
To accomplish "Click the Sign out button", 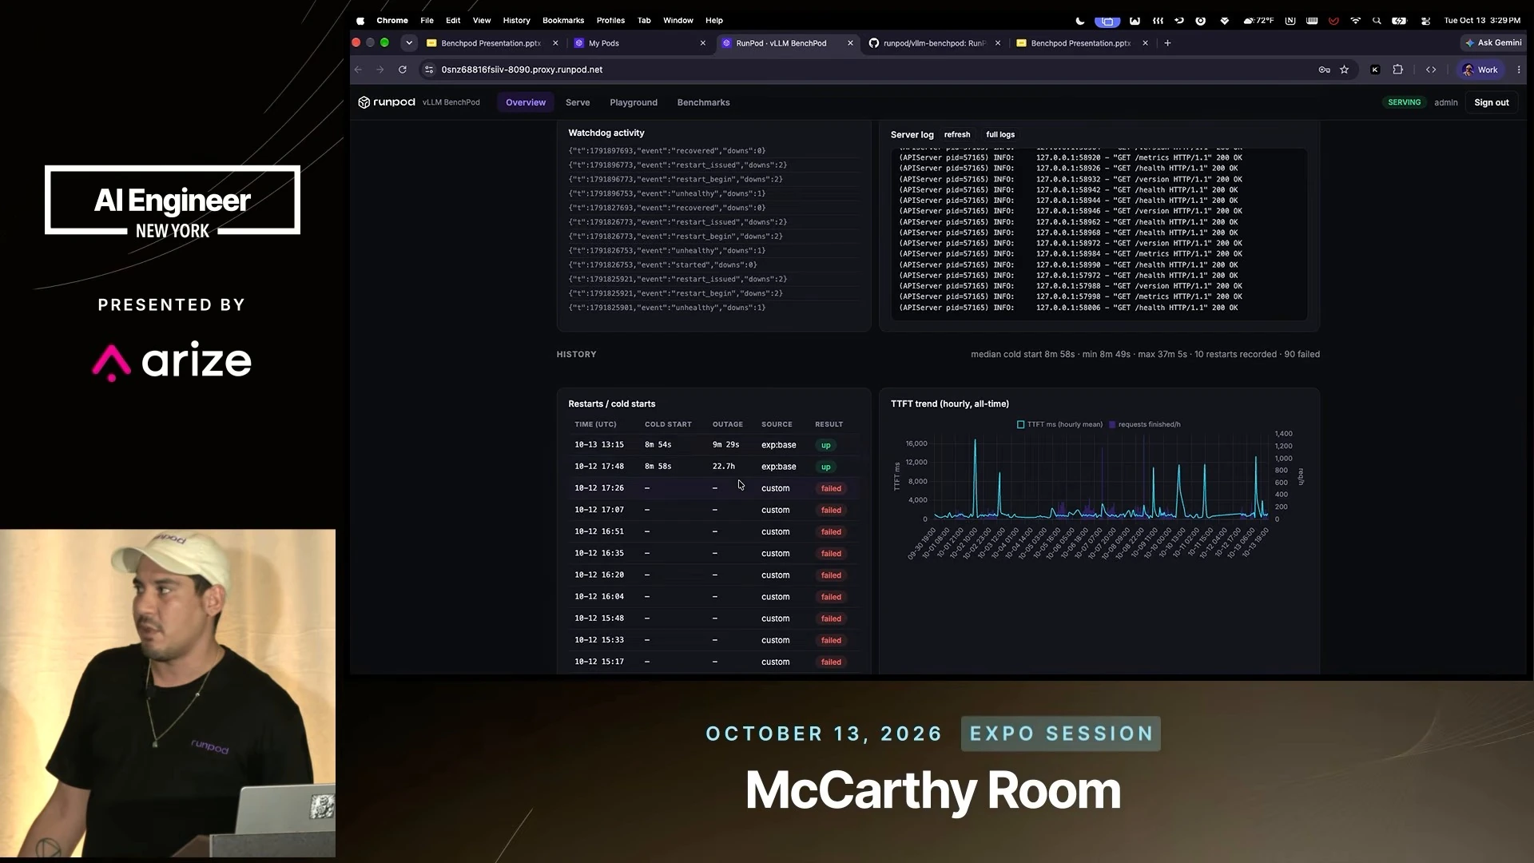I will [x=1492, y=102].
